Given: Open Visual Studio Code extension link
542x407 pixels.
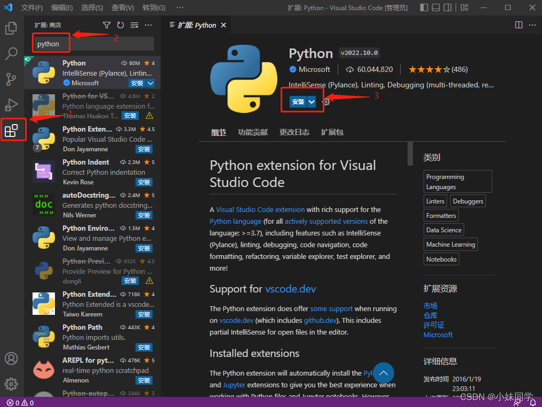Looking at the screenshot, I should click(260, 209).
